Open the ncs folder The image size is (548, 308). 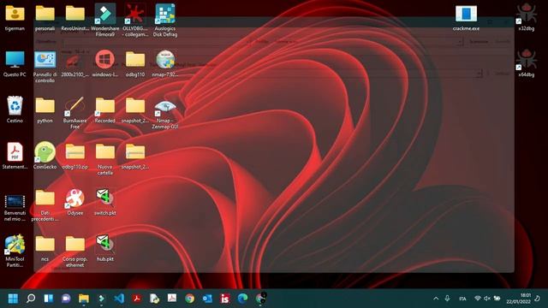click(45, 244)
